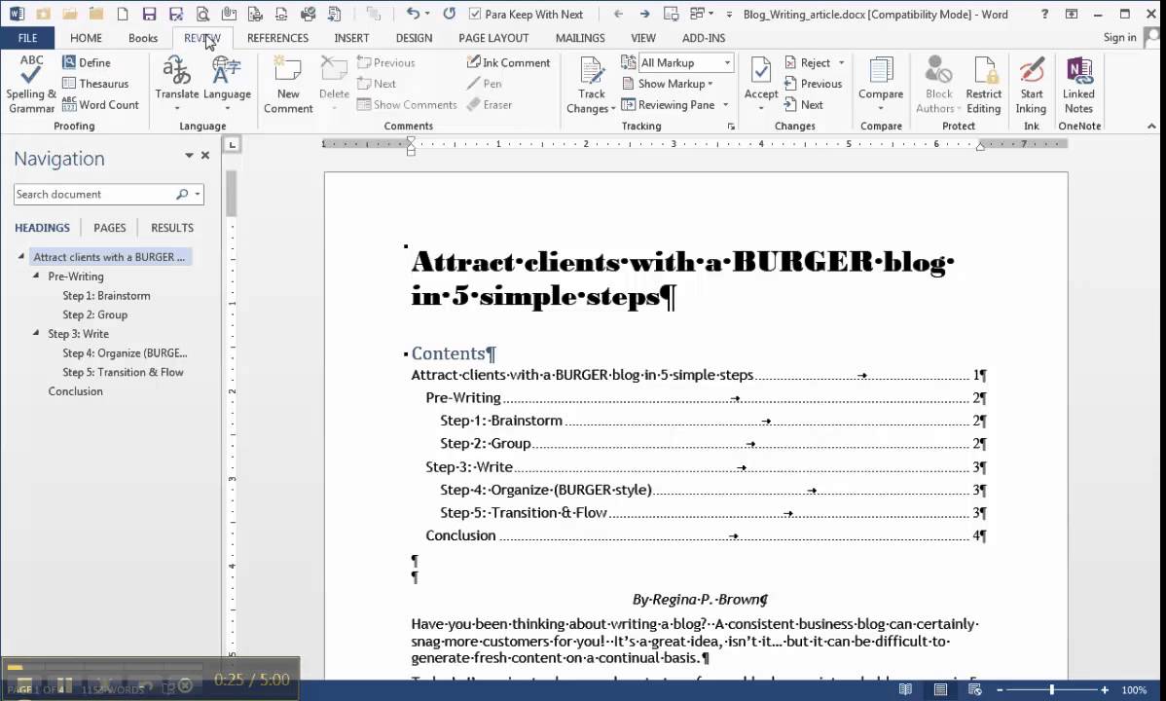Viewport: 1166px width, 701px height.
Task: Click the Print Preview magnifier icon
Action: (x=202, y=14)
